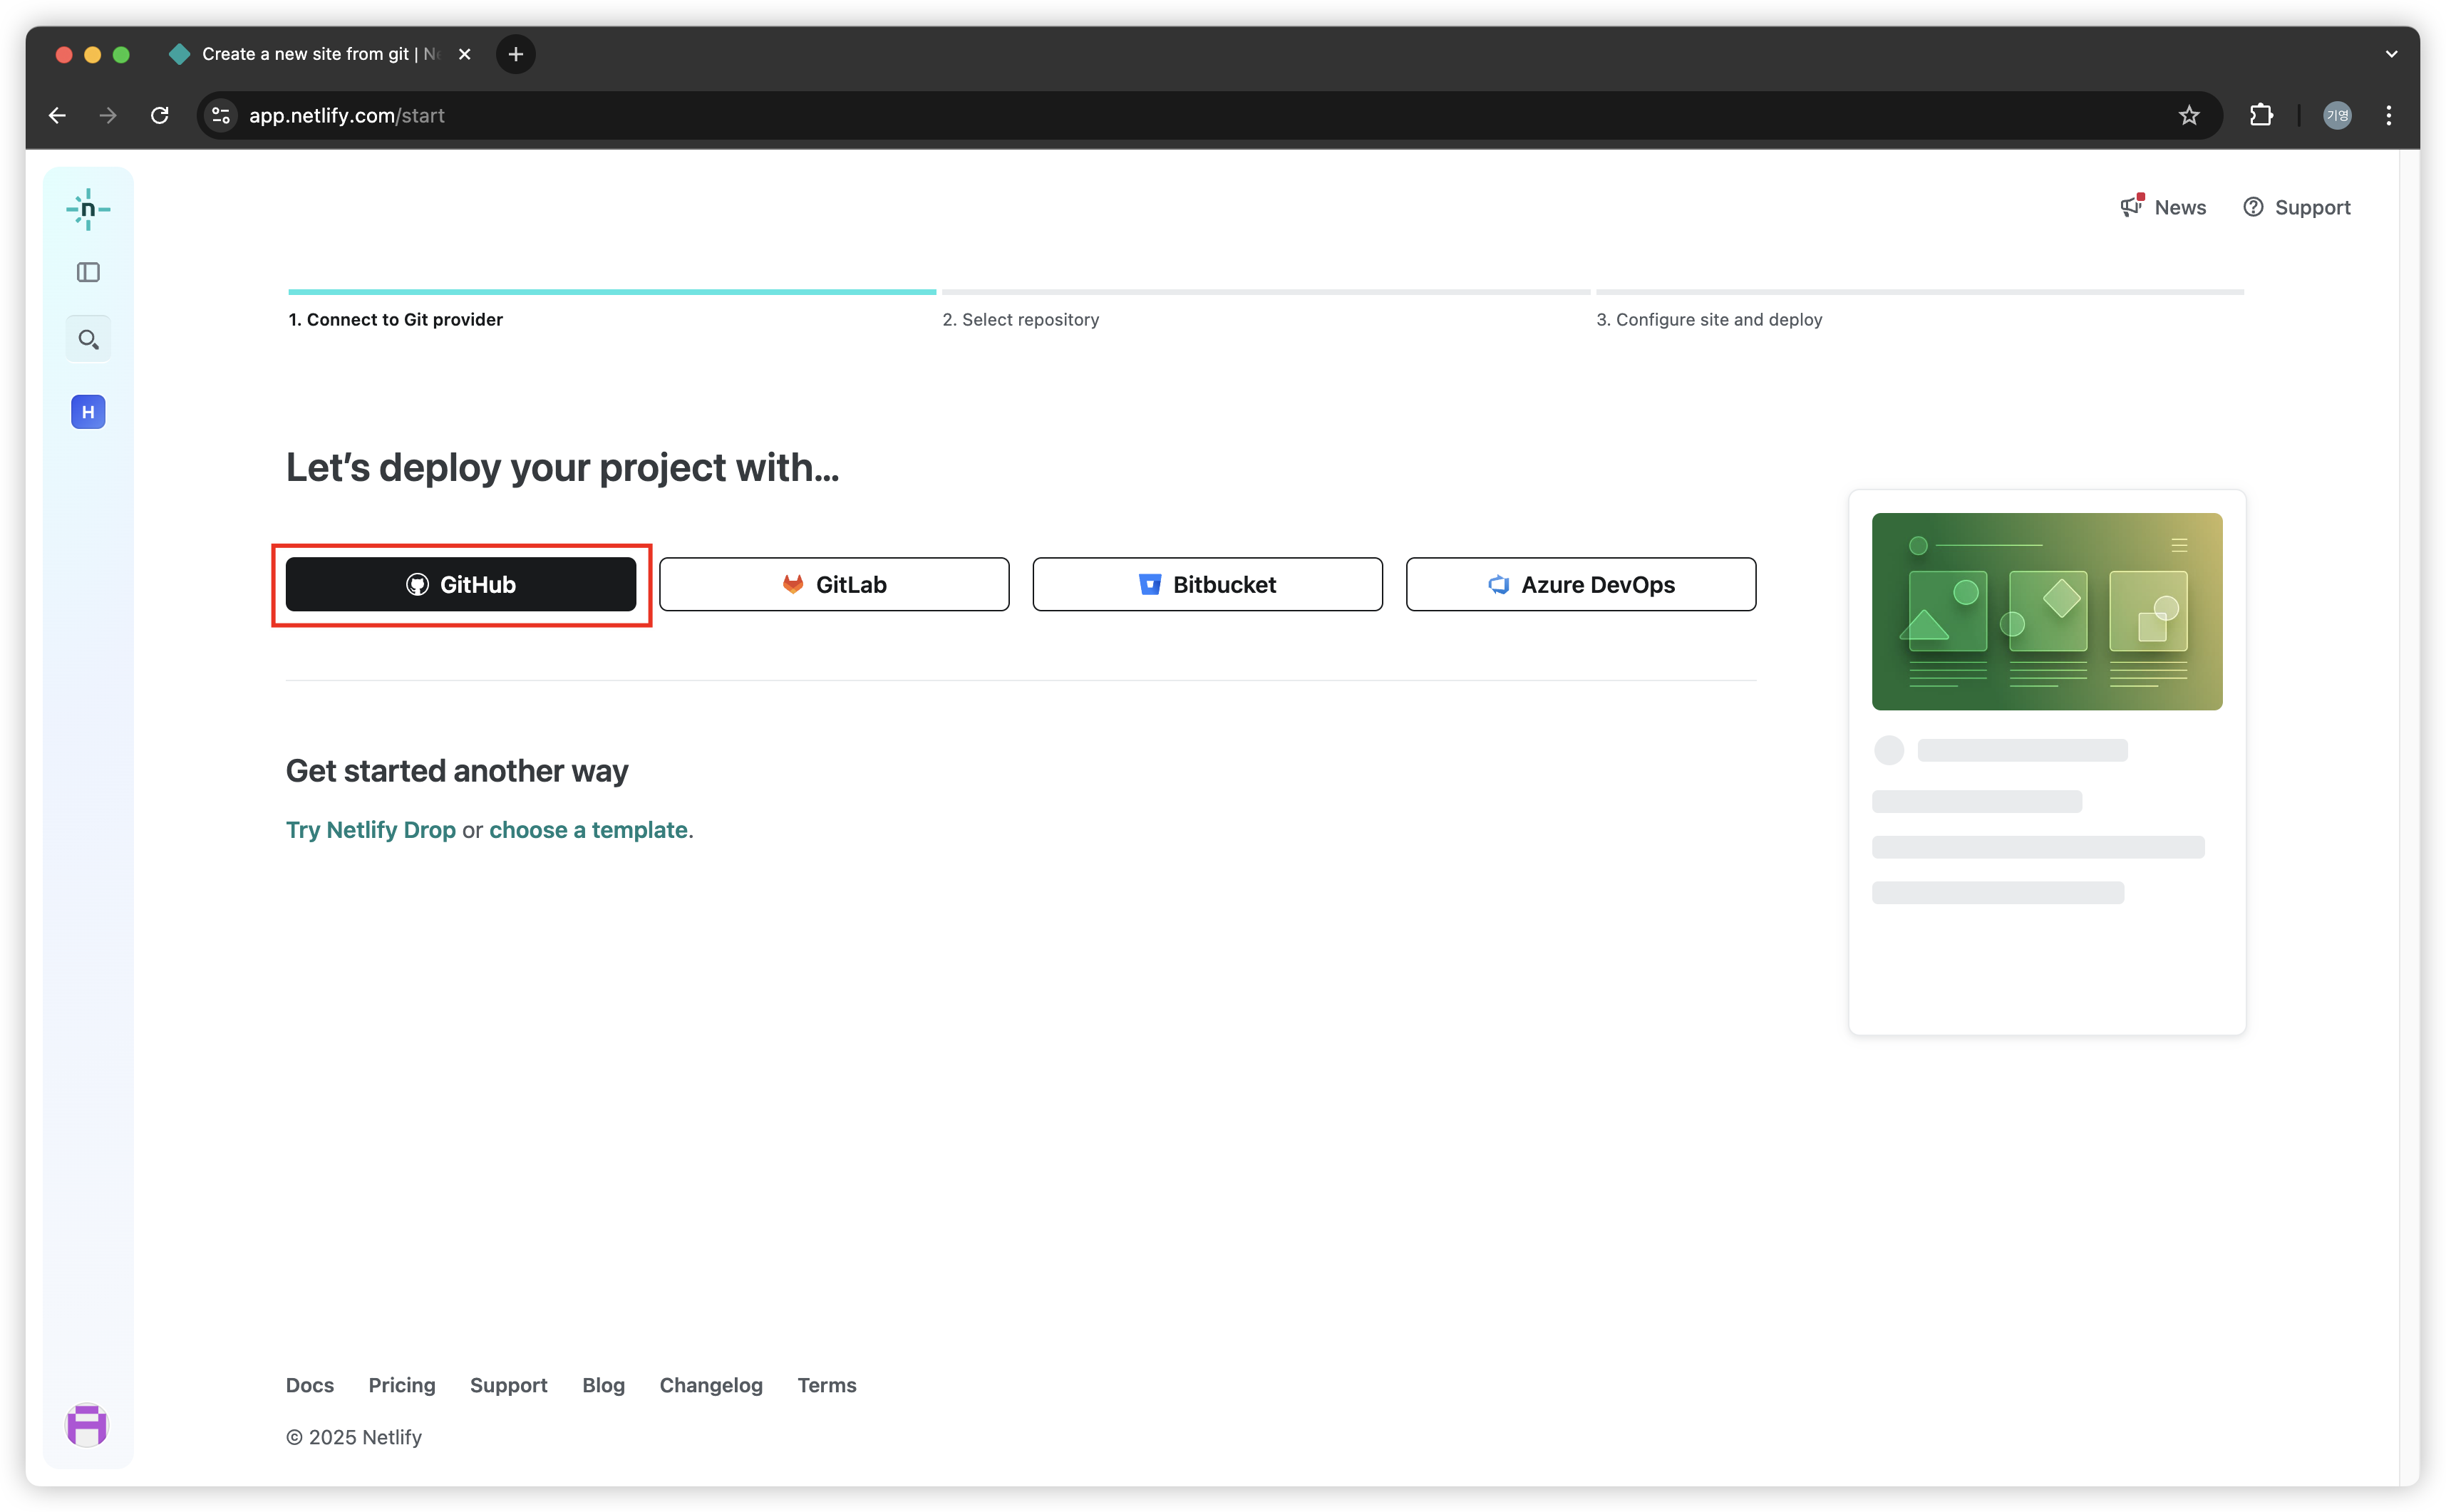Click the green site preview thumbnail
This screenshot has height=1512, width=2446.
pyautogui.click(x=2047, y=611)
